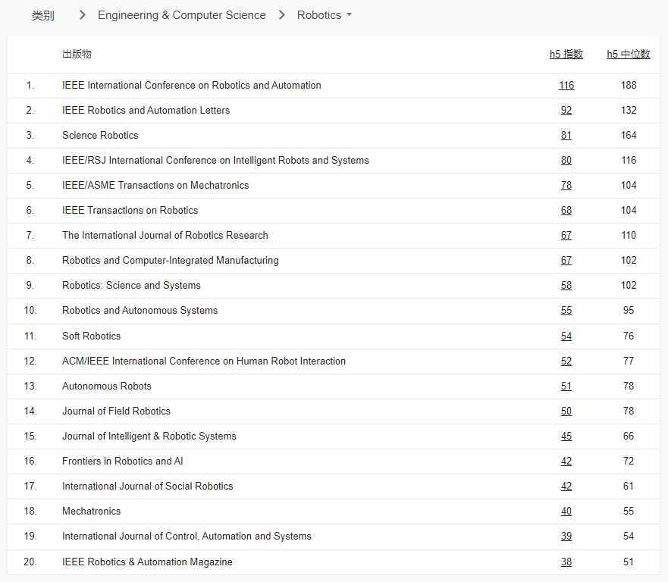The width and height of the screenshot is (668, 582).
Task: Click the h5 指数 column header
Action: (x=566, y=54)
